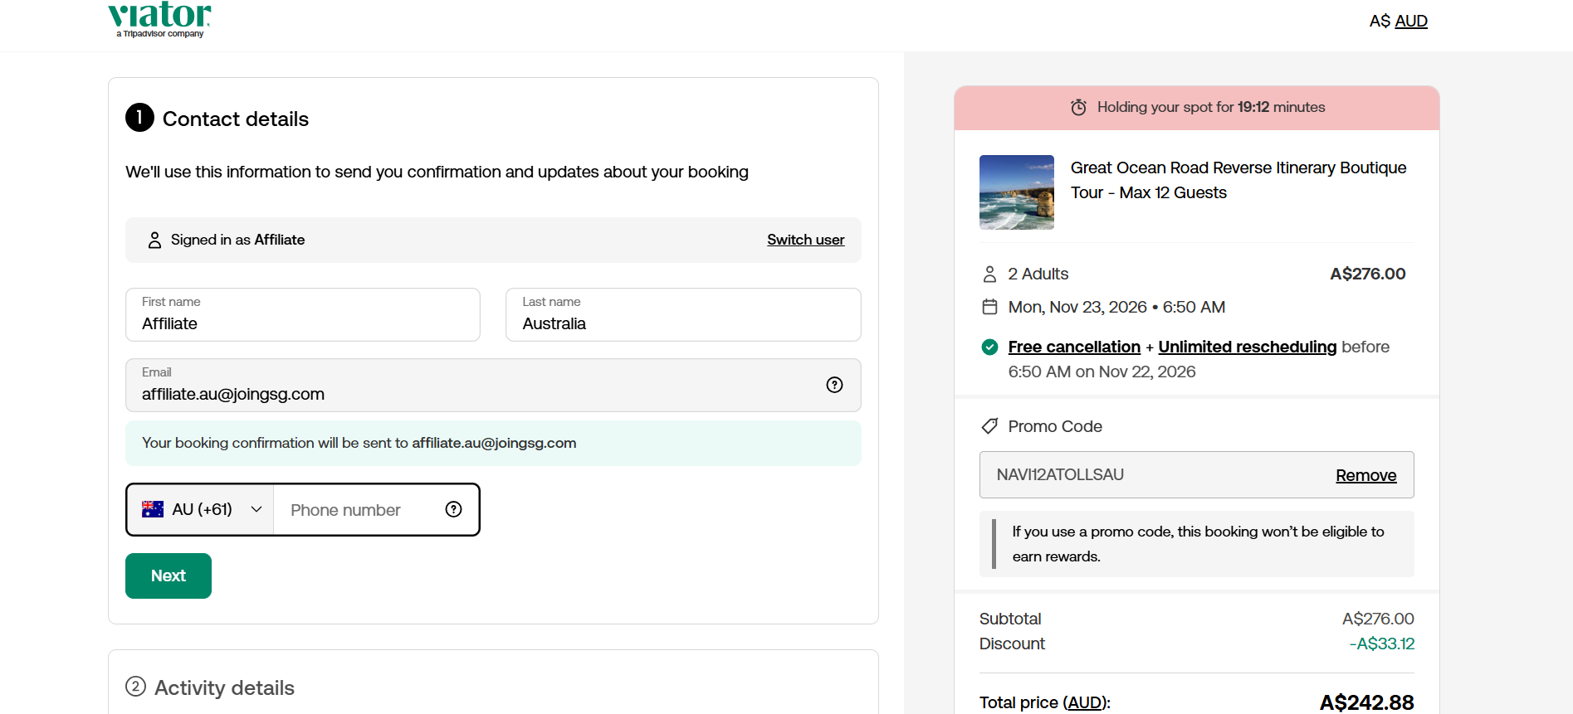Click the green checkmark cancellation icon
This screenshot has width=1573, height=714.
989,347
